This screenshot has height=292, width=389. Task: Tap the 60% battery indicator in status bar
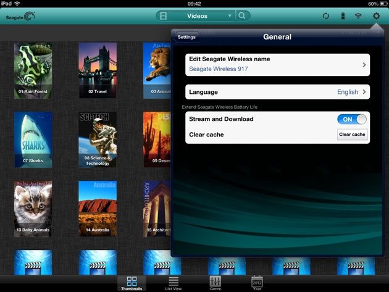[377, 4]
